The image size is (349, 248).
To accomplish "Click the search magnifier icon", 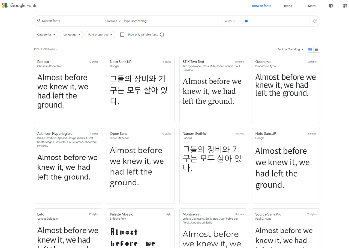I will coord(39,21).
